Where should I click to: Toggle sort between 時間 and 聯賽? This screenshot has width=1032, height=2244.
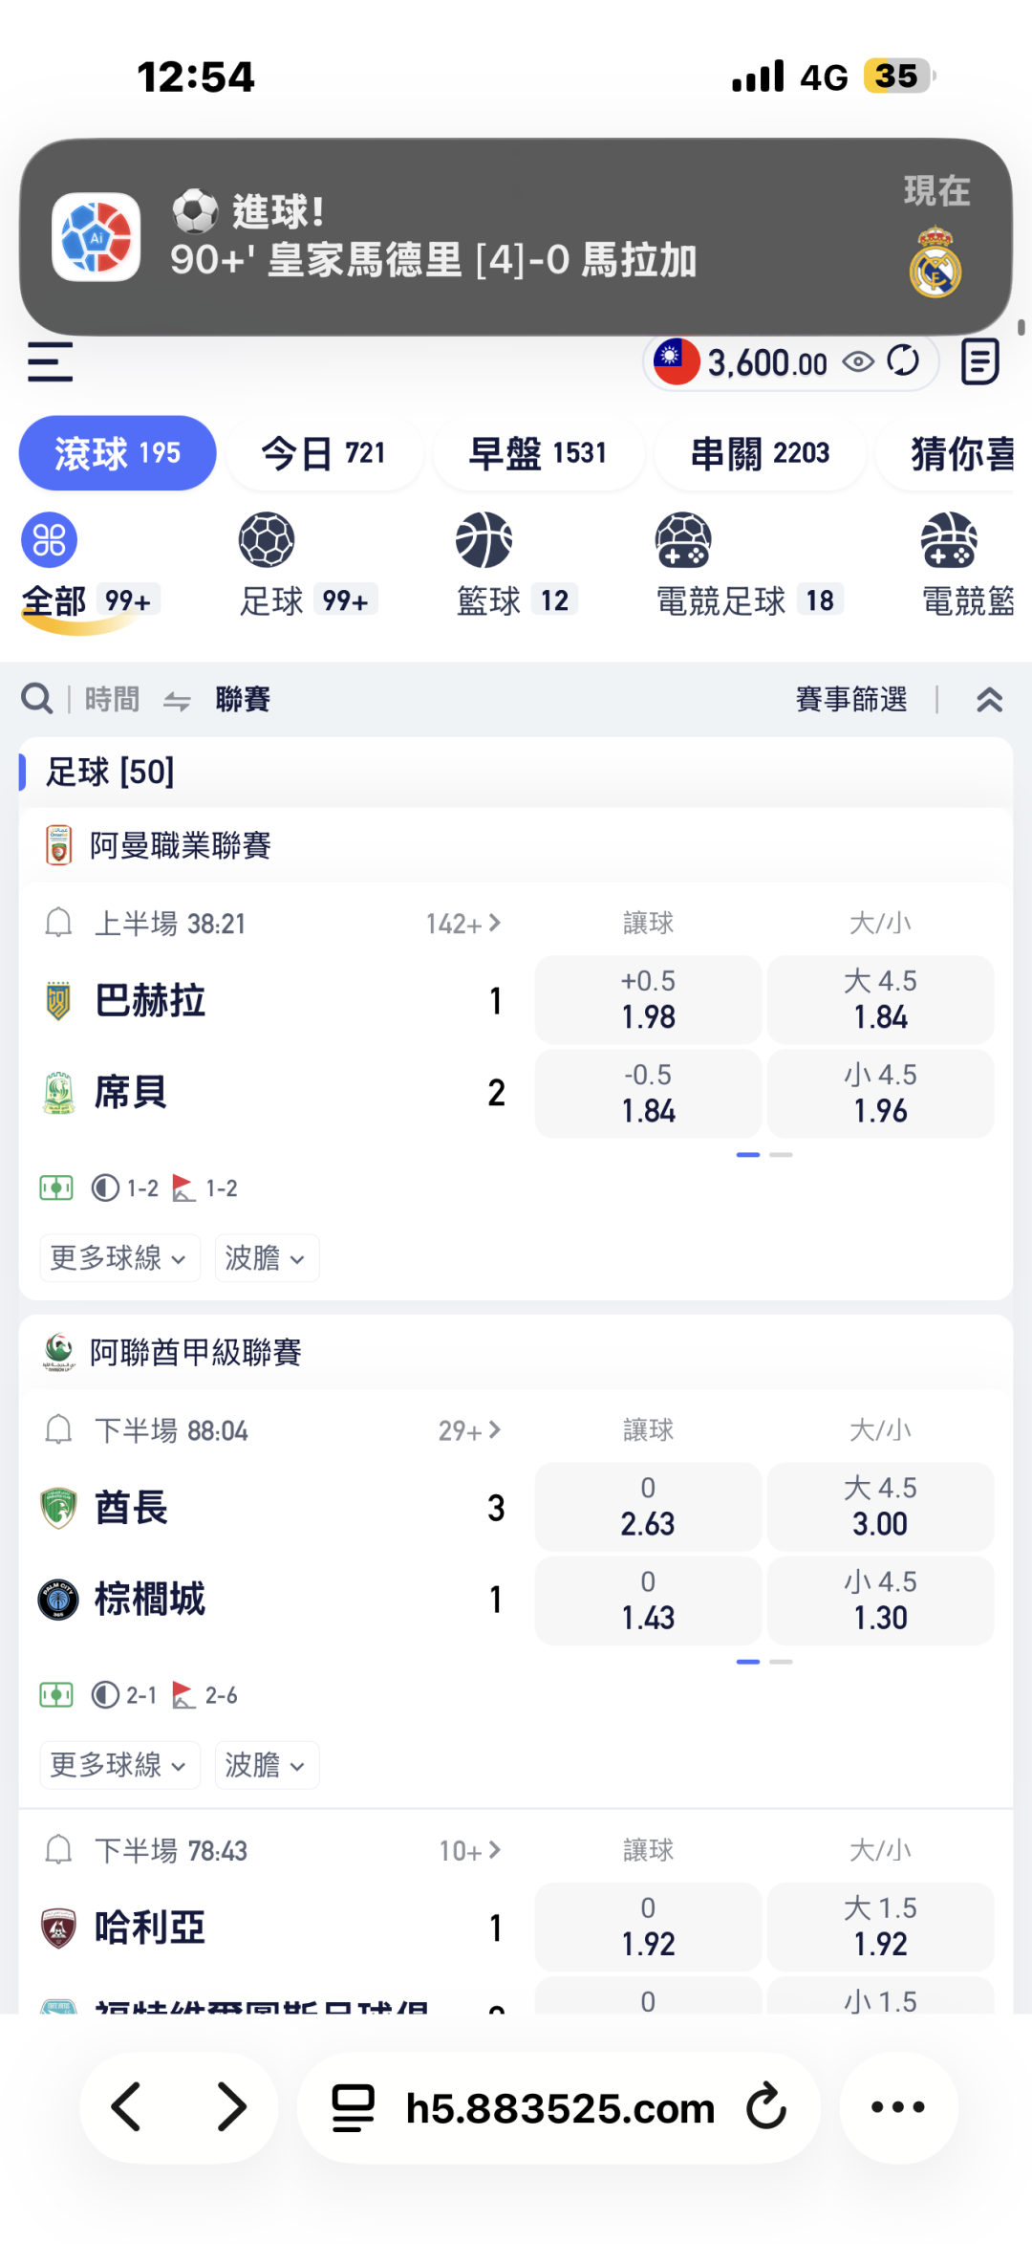tap(177, 701)
